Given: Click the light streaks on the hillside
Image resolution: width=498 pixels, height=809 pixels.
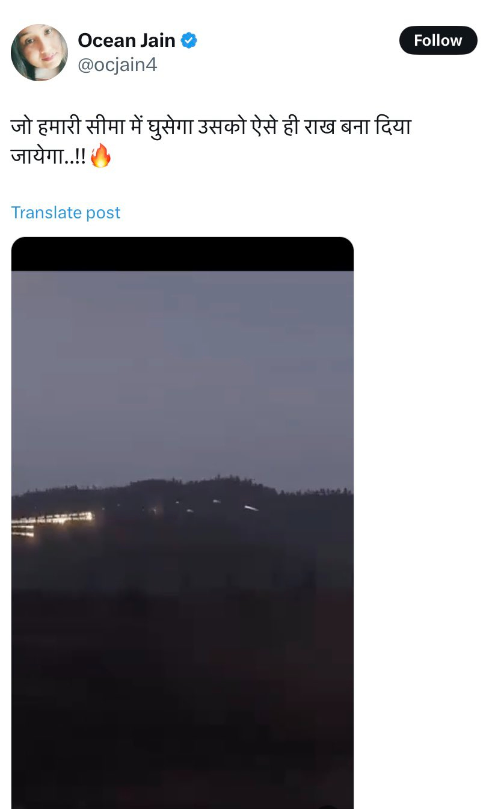Looking at the screenshot, I should click(x=217, y=505).
